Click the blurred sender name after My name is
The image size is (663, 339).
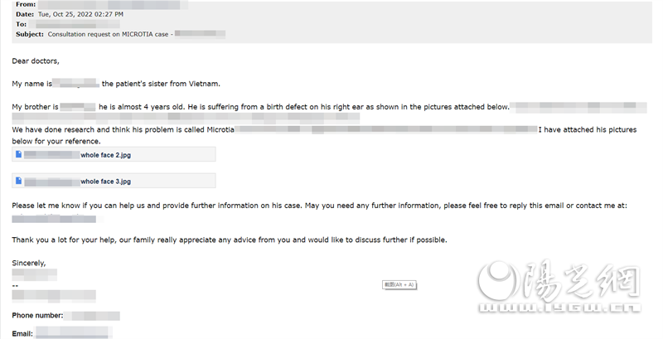coord(76,83)
